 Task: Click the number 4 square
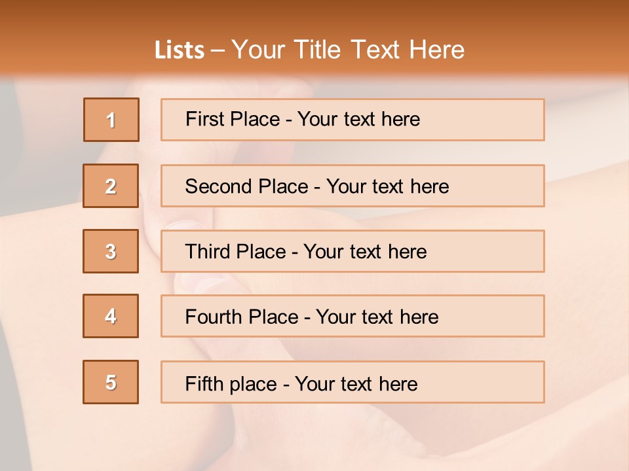[111, 316]
